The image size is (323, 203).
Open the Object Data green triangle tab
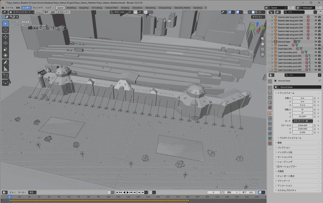pyautogui.click(x=270, y=138)
